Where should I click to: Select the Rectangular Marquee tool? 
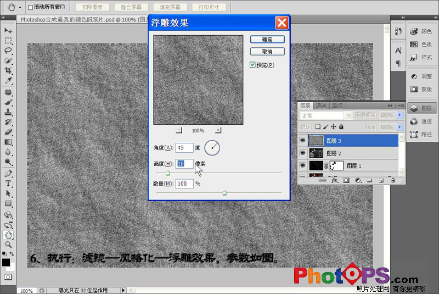click(8, 41)
